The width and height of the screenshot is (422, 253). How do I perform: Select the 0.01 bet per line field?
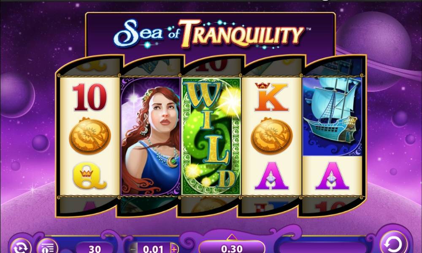[154, 249]
